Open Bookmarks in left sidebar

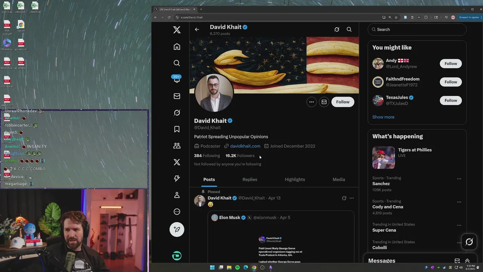point(177,129)
